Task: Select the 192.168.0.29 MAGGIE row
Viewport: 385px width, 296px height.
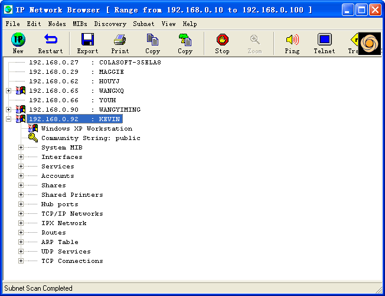Action: click(76, 72)
